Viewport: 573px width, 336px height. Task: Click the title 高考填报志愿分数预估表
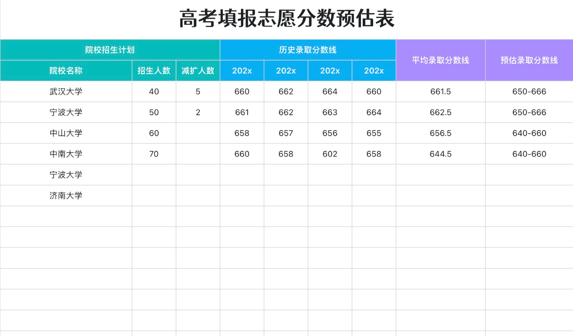click(x=287, y=19)
